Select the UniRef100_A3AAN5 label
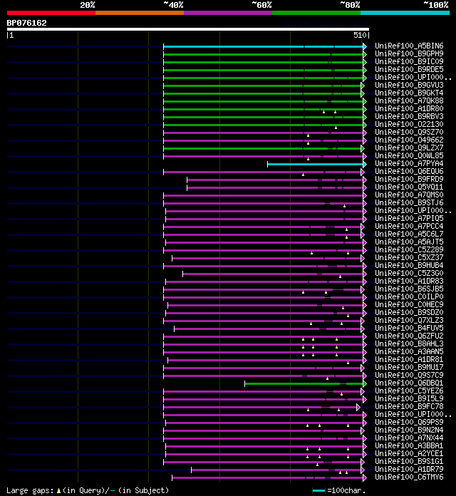Image resolution: width=456 pixels, height=496 pixels. coord(409,351)
